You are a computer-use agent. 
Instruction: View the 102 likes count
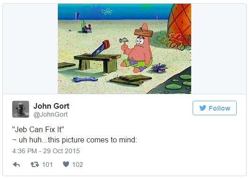click(x=78, y=164)
